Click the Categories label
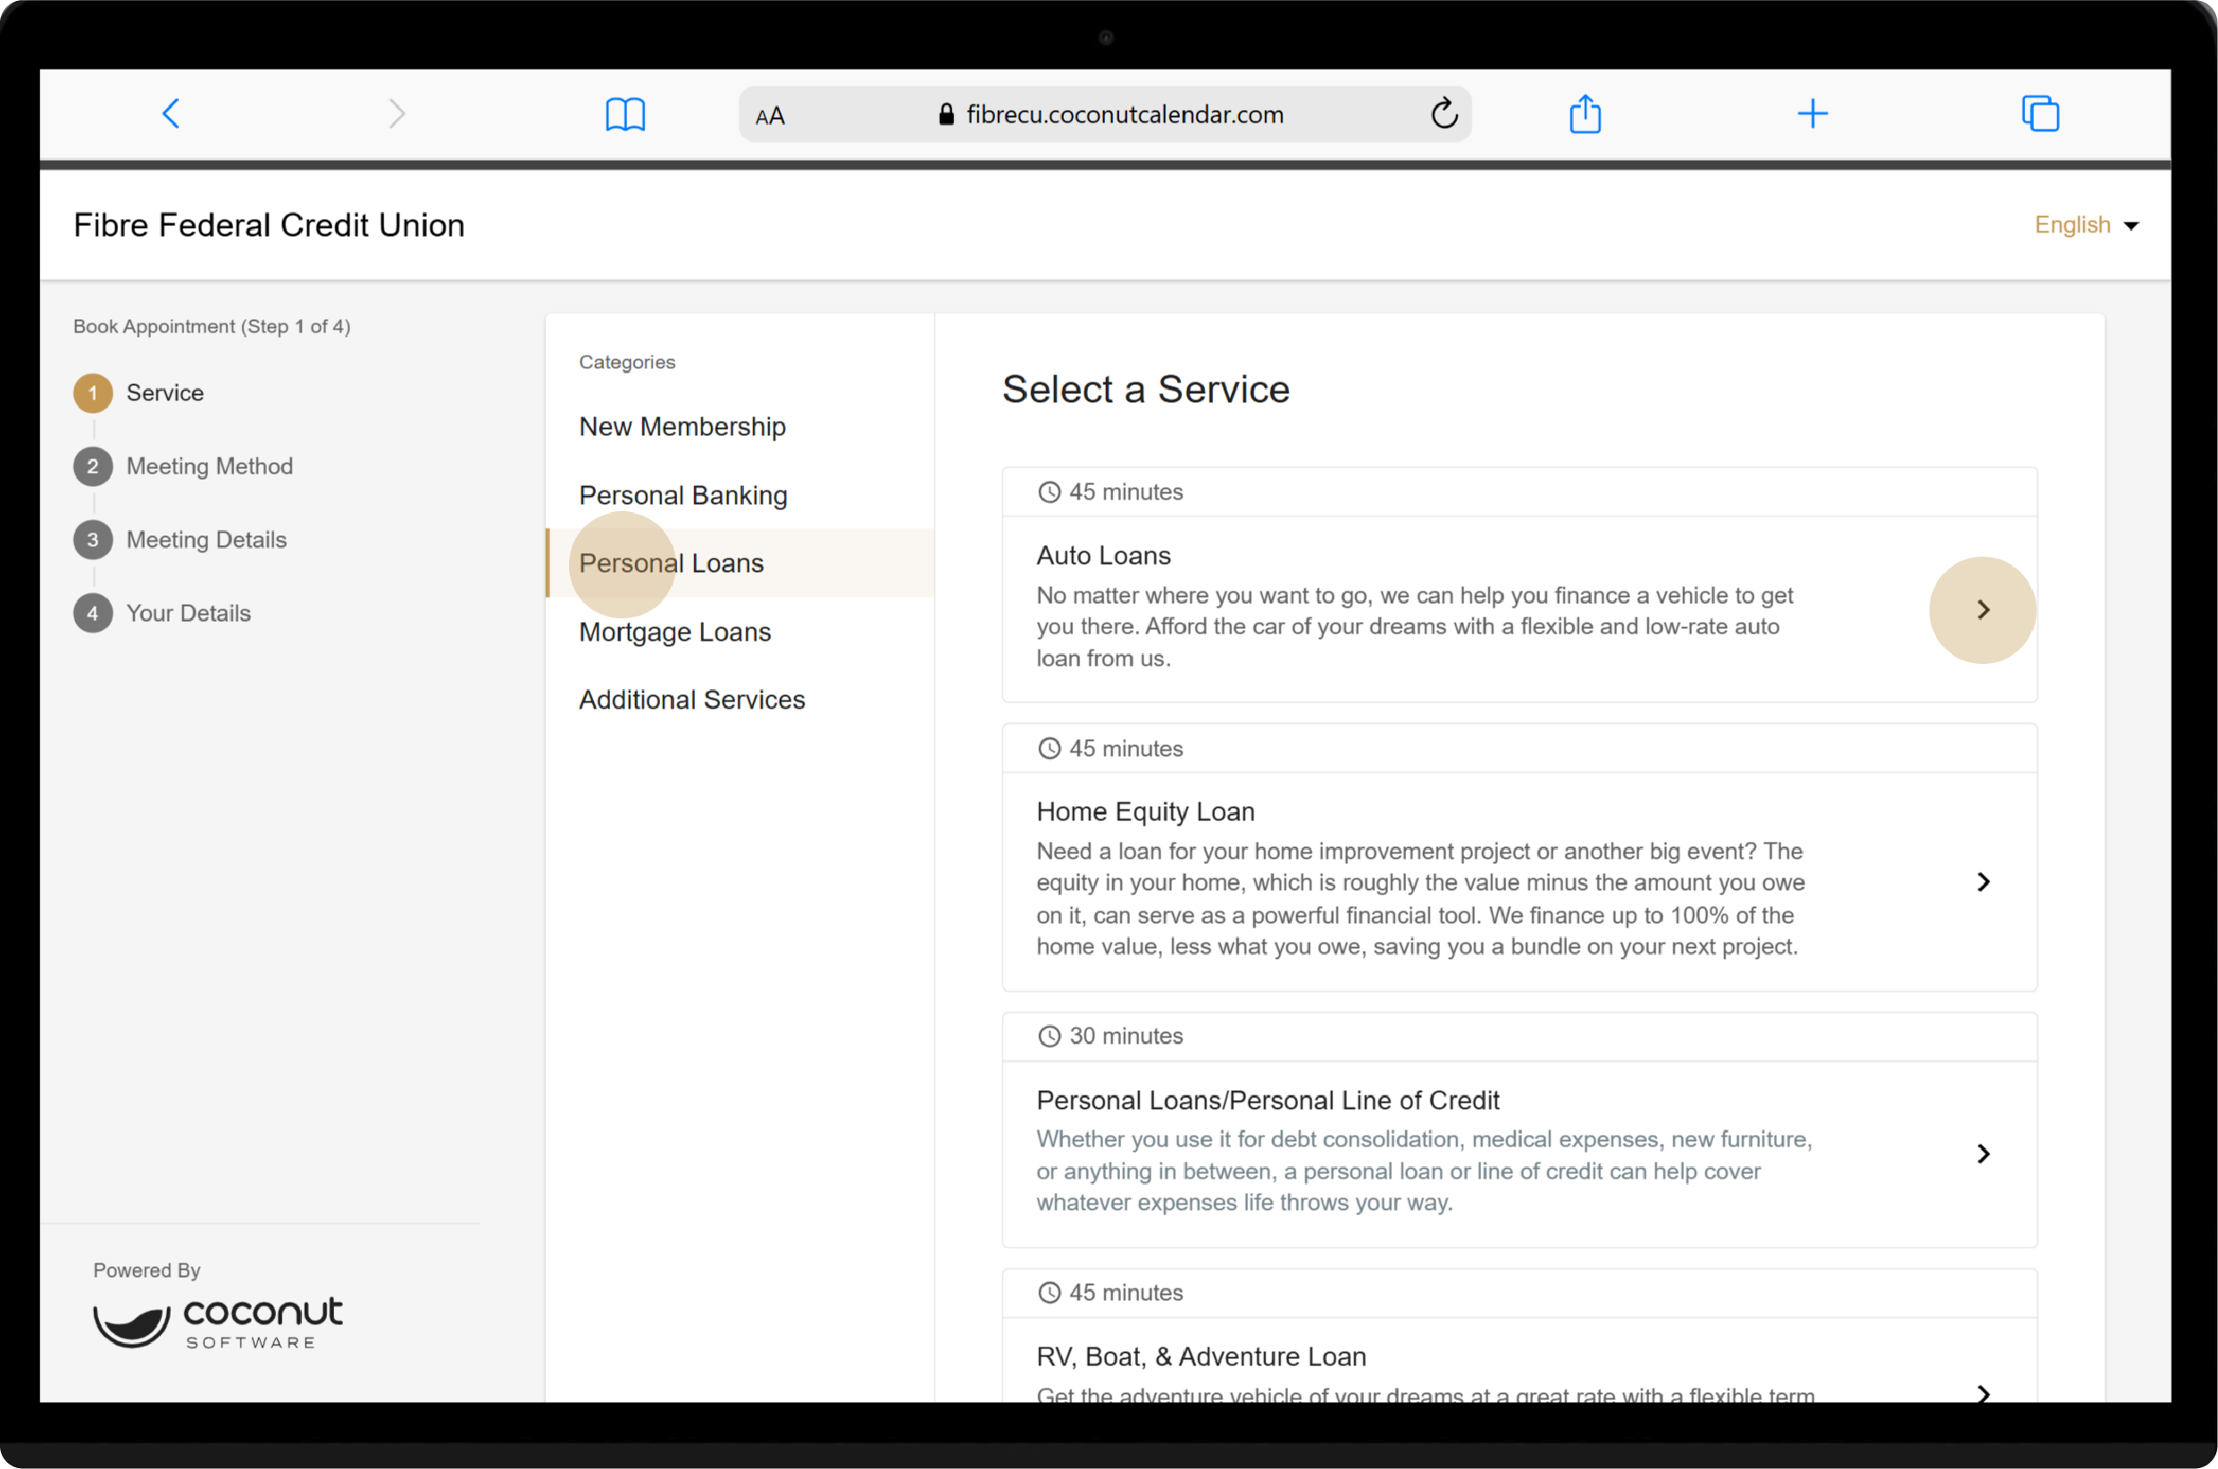Viewport: 2218px width, 1469px height. [626, 362]
